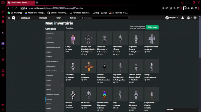The image size is (201, 112).
Task: Open Opera sidebar settings gear
Action: pos(3,75)
